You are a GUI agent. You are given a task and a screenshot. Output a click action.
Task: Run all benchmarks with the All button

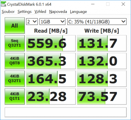[15, 25]
